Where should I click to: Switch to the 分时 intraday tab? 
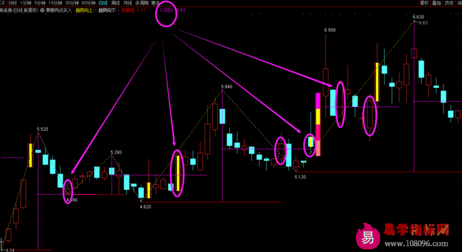[x=13, y=3]
